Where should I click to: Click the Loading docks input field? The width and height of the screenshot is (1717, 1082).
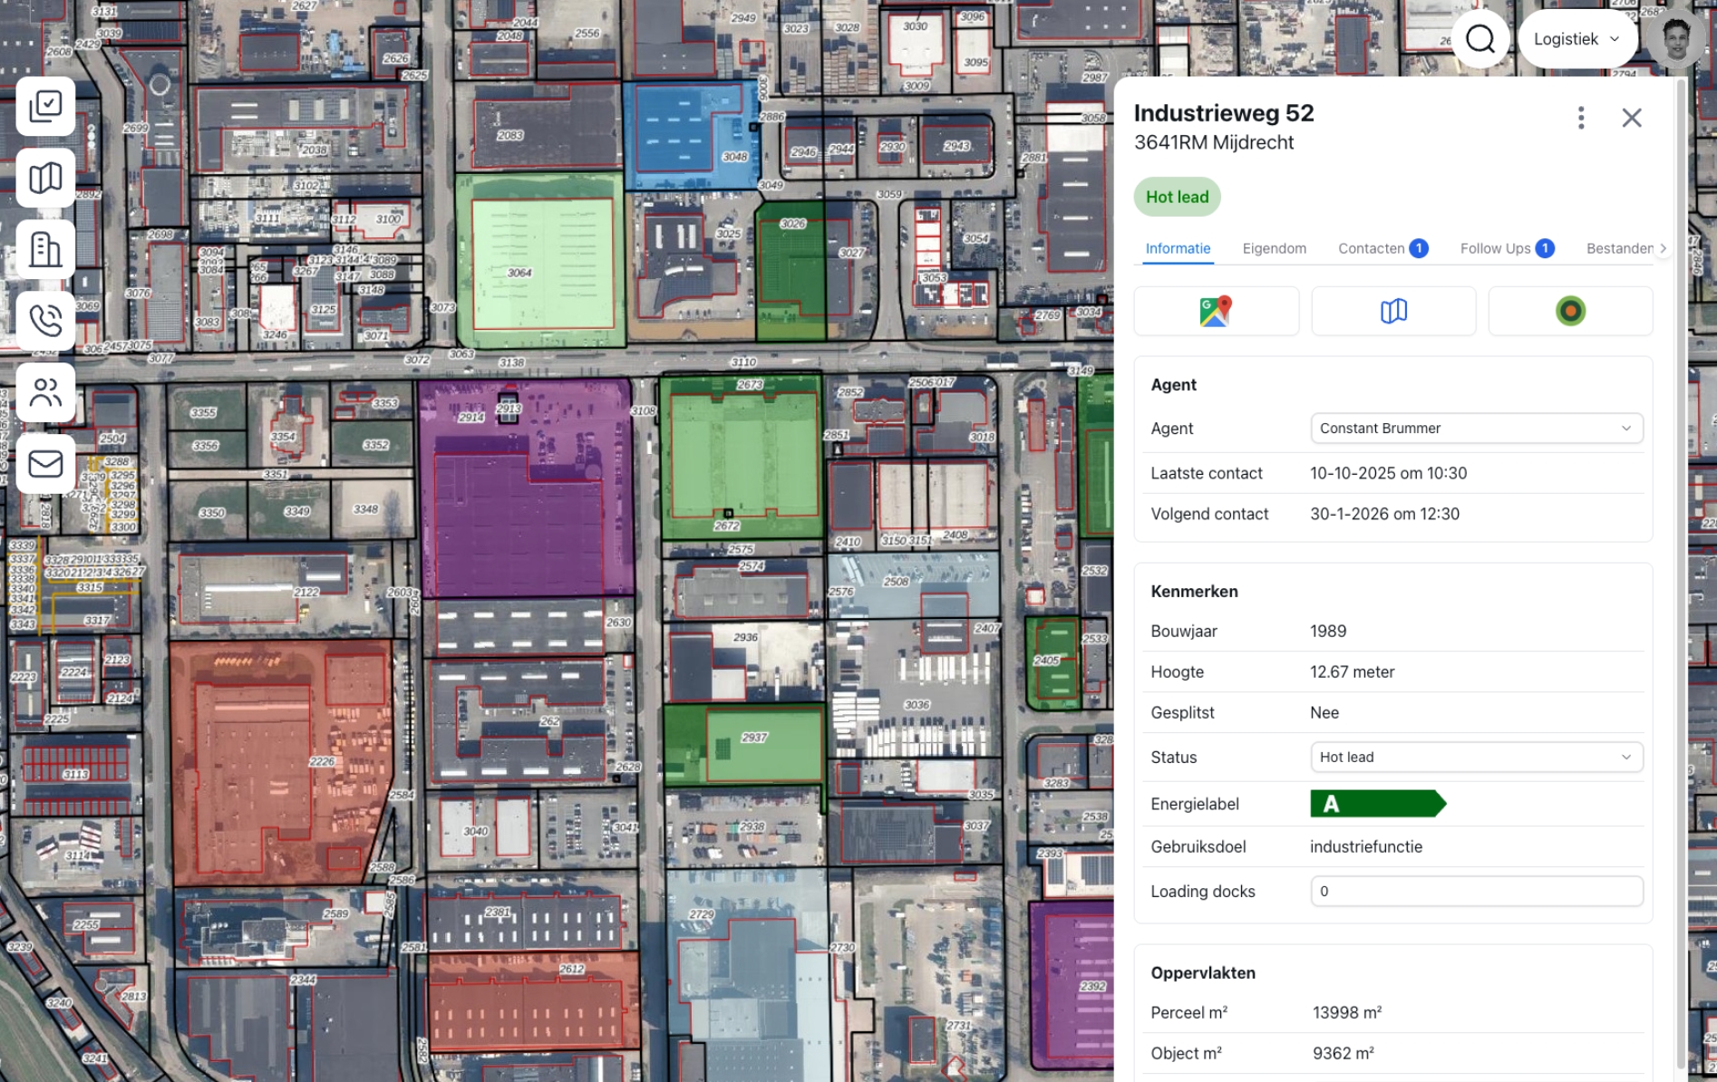[1477, 891]
